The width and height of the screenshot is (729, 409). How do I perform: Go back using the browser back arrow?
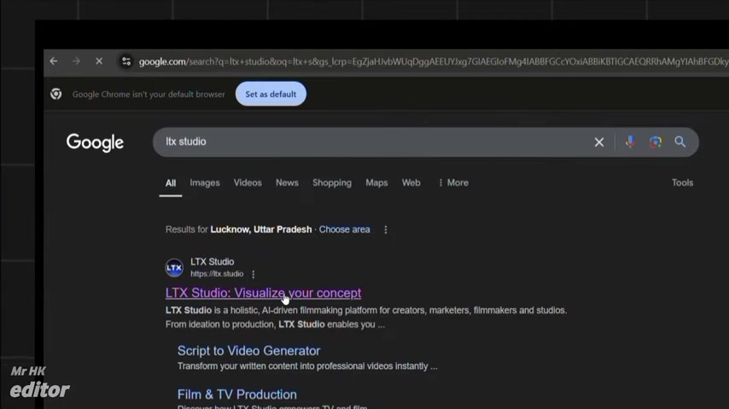click(x=54, y=61)
